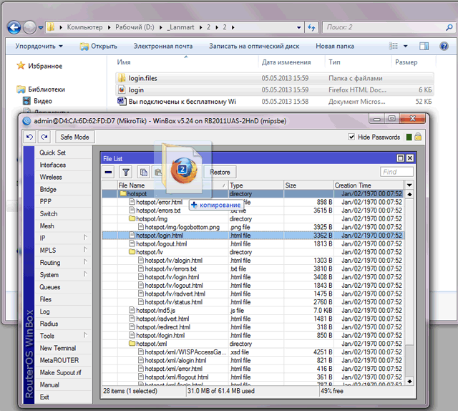This screenshot has width=458, height=411.
Task: Click the WinBox redo arrow icon
Action: tap(44, 137)
